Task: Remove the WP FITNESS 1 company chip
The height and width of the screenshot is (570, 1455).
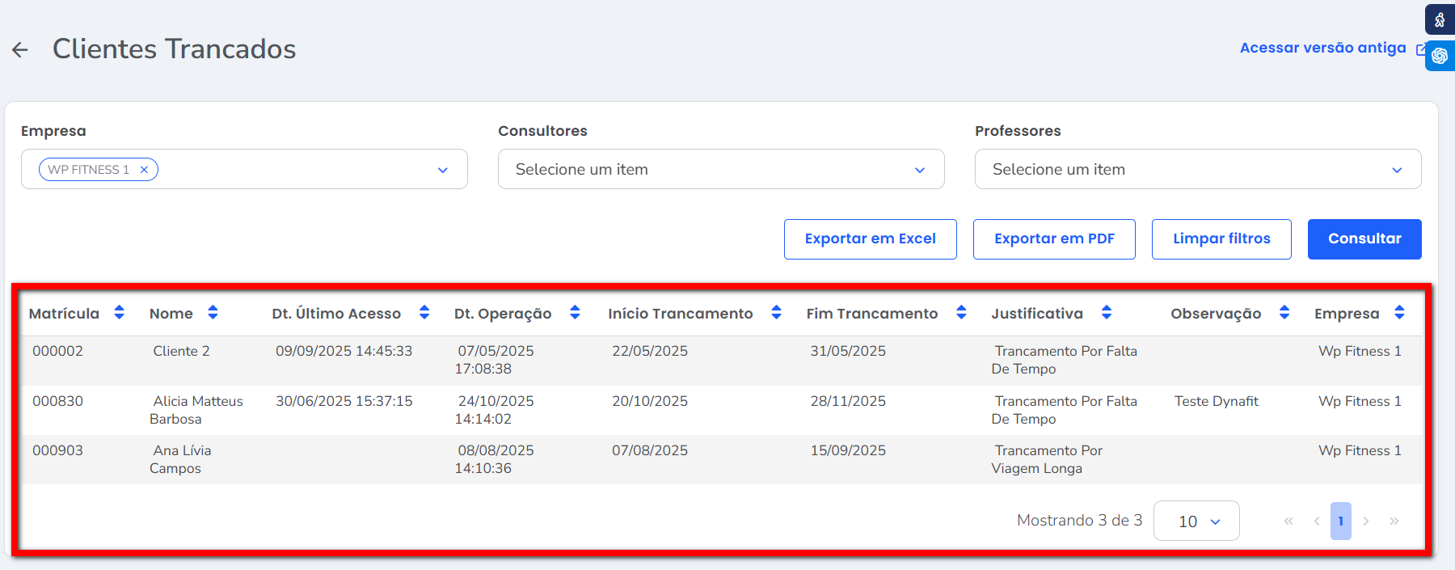Action: (144, 170)
